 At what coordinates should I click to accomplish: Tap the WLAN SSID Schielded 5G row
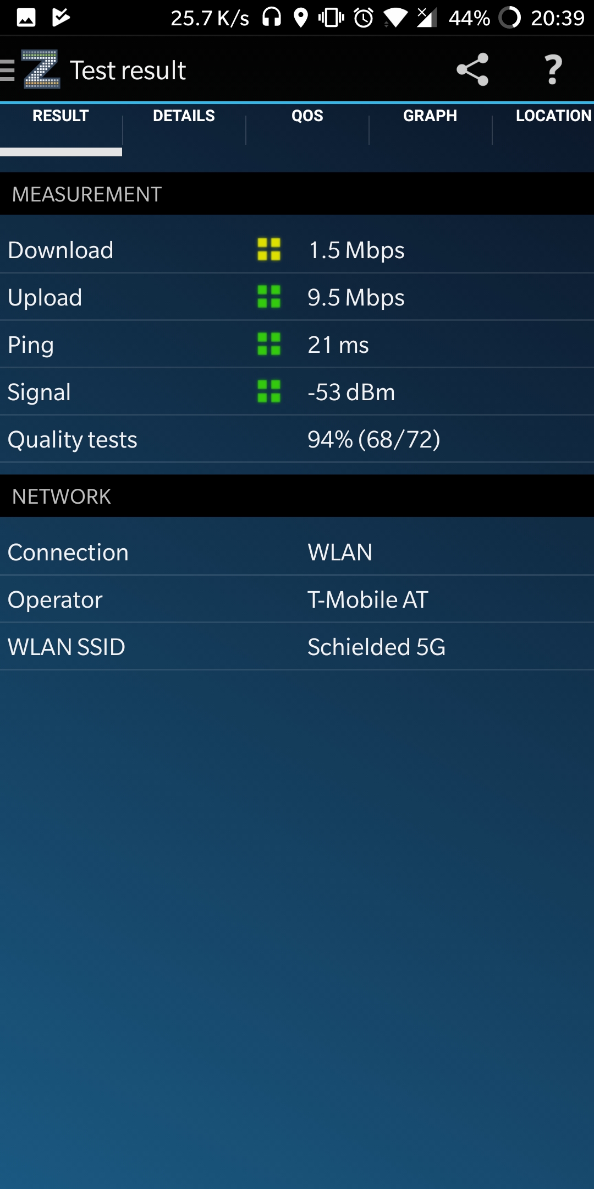point(297,647)
